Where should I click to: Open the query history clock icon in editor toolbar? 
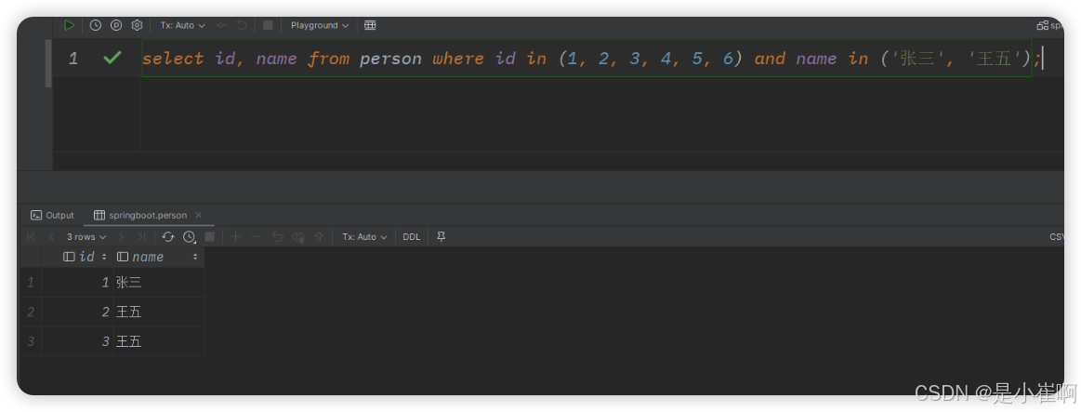click(x=95, y=25)
